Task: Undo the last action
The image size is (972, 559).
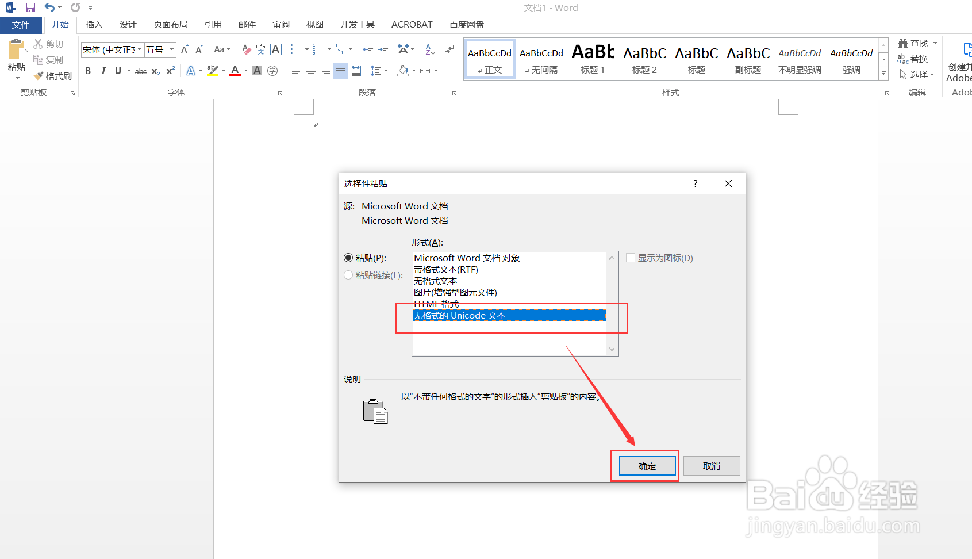Action: 49,7
